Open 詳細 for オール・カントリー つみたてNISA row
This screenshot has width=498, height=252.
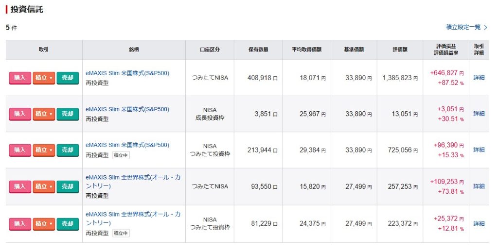click(479, 186)
